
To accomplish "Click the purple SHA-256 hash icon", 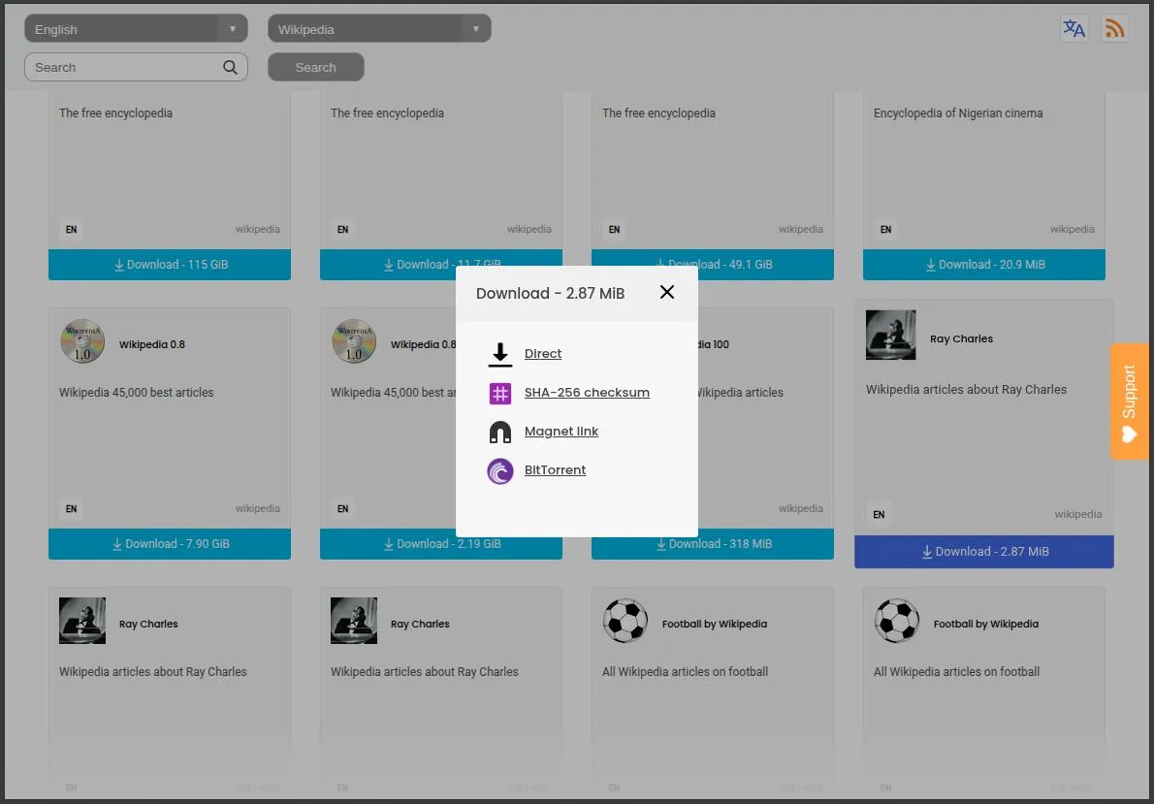I will click(500, 393).
